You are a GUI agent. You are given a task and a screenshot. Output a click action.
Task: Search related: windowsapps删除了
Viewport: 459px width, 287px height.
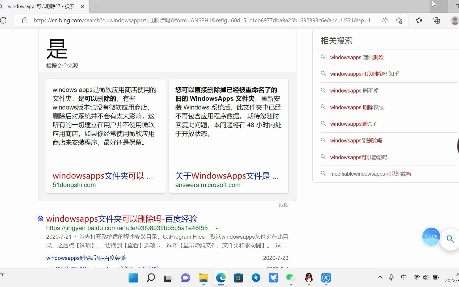click(354, 124)
